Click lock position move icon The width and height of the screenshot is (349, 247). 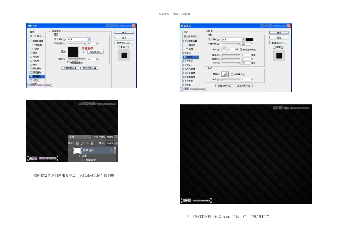pos(87,143)
